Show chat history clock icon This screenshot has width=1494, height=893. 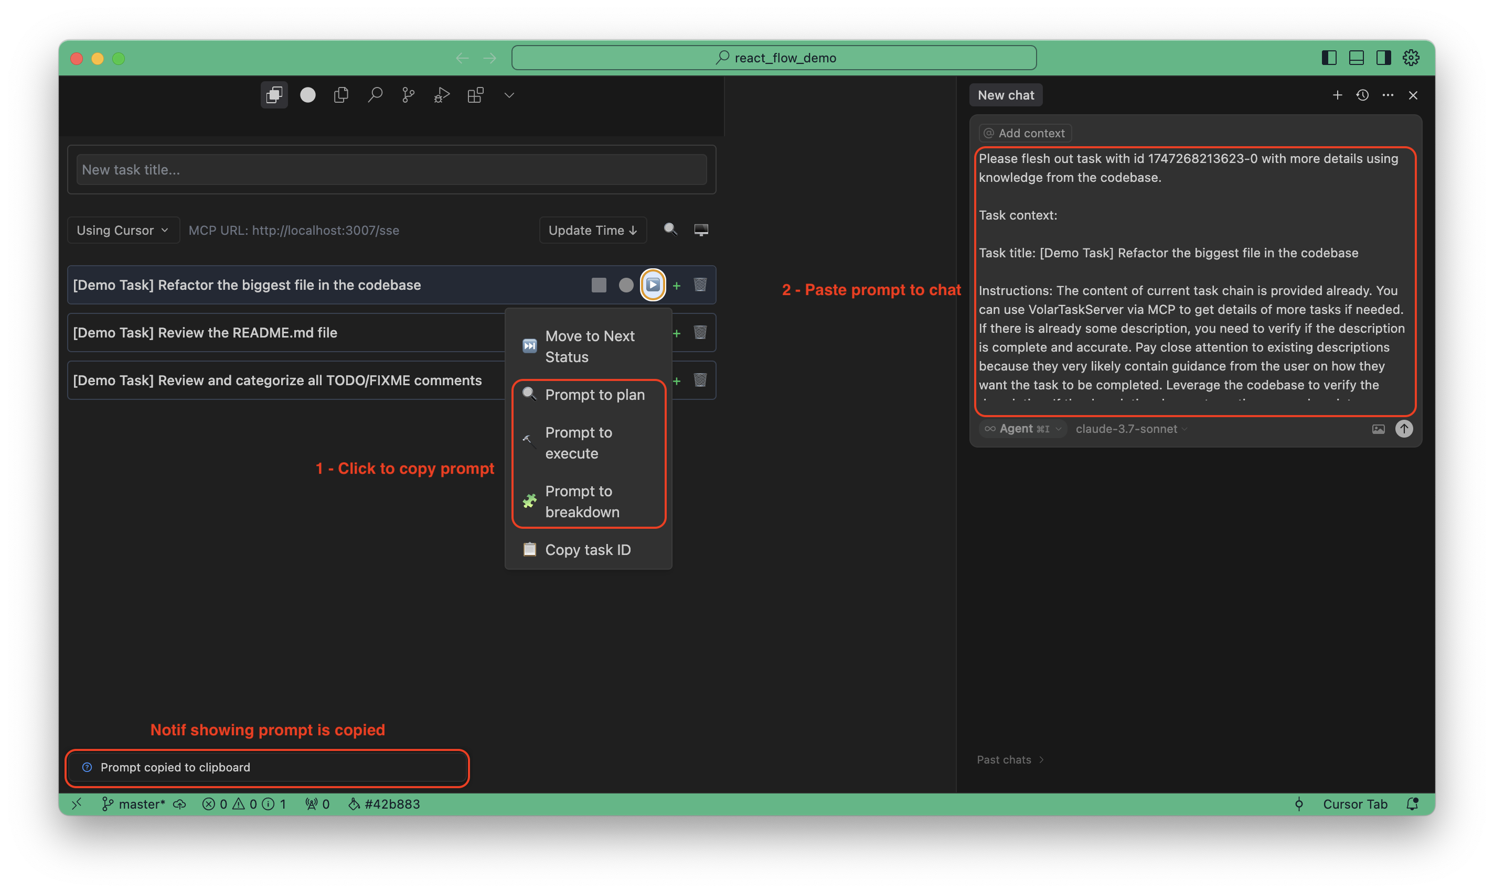coord(1362,95)
